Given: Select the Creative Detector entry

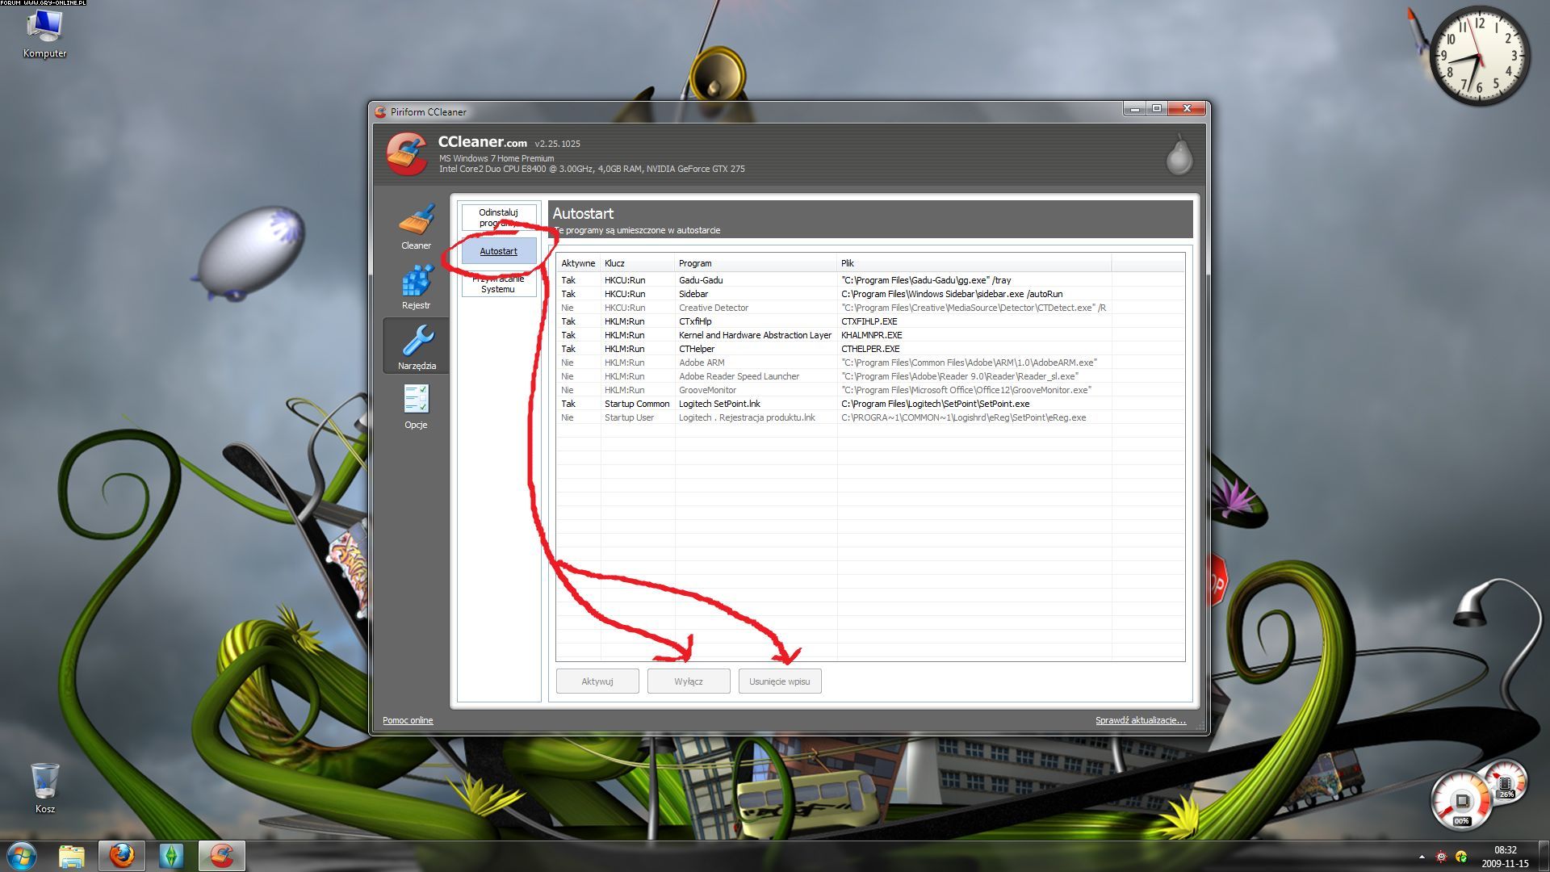Looking at the screenshot, I should pos(870,308).
